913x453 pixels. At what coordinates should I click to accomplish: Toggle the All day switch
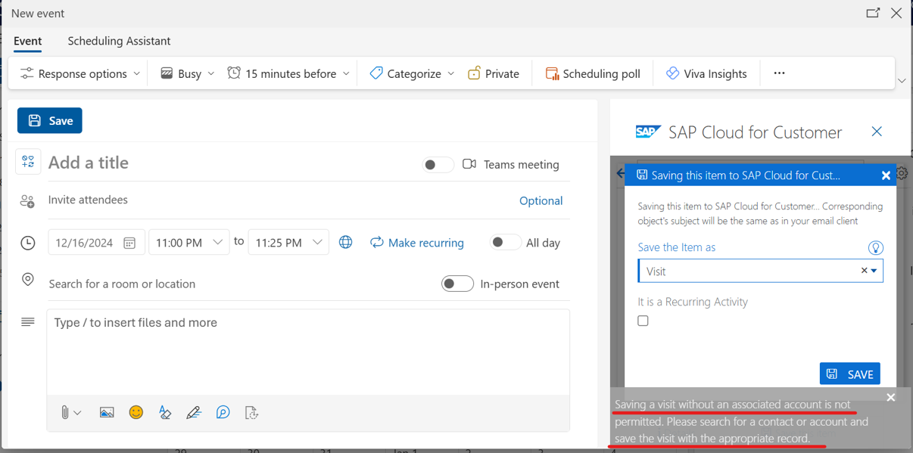click(x=505, y=243)
